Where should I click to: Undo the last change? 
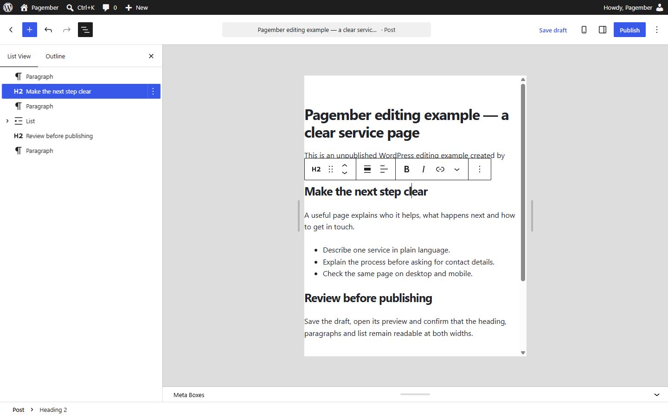click(48, 30)
